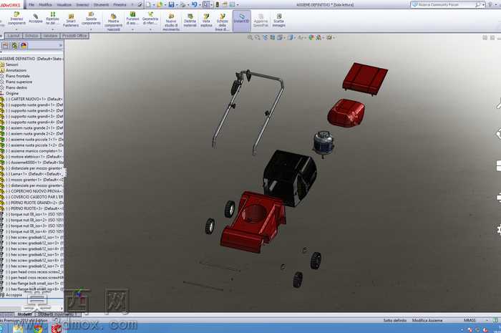Select the Modello bottom tab

tap(24, 314)
